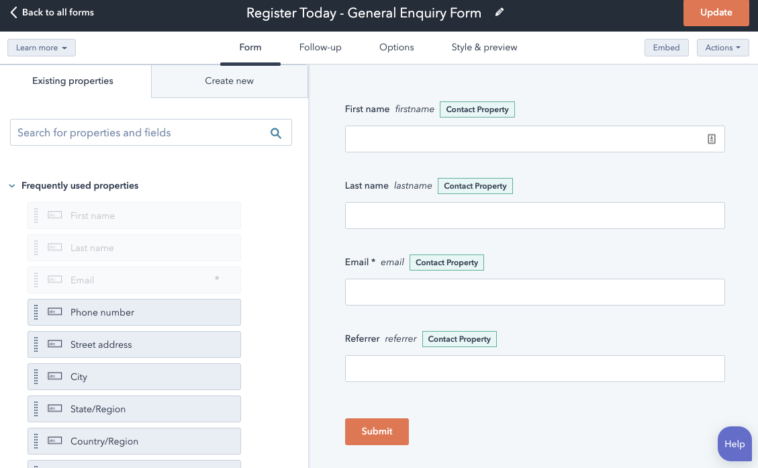This screenshot has height=468, width=758.
Task: Click the Email Contact Property tag
Action: pyautogui.click(x=446, y=262)
